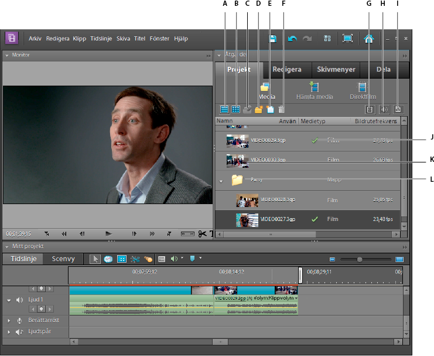The height and width of the screenshot is (356, 434).
Task: Open the Fönster menu
Action: (159, 39)
